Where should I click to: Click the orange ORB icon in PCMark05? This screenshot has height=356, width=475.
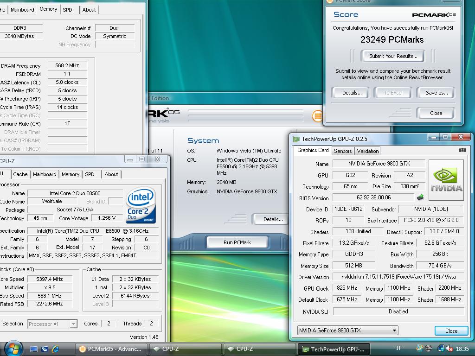click(x=317, y=115)
